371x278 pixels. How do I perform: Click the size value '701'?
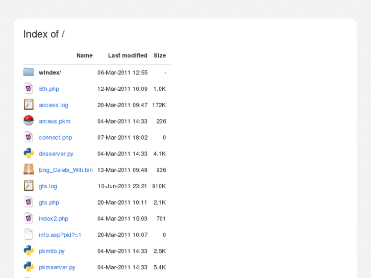click(x=161, y=219)
